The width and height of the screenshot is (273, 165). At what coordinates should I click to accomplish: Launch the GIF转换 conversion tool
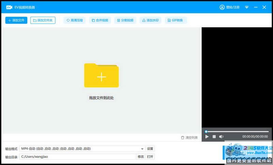coord(176,20)
